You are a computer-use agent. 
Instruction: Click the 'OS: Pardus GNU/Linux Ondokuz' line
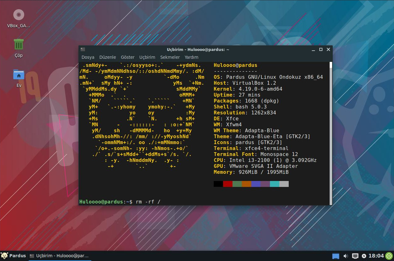[x=268, y=77]
